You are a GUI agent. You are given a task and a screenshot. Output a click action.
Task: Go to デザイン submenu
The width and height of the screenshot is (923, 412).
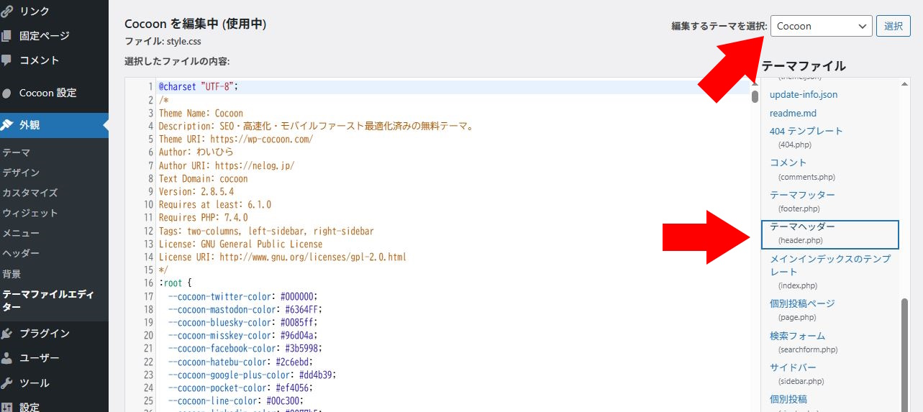coord(21,173)
